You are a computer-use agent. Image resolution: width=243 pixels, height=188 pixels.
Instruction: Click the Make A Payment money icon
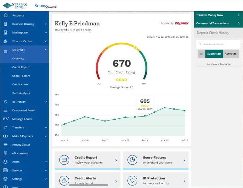coord(6,136)
